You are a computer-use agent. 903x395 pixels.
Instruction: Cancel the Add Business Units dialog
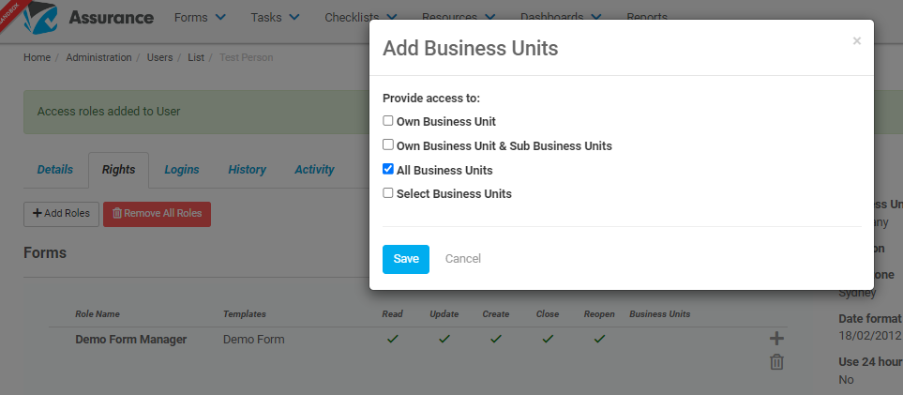tap(463, 259)
